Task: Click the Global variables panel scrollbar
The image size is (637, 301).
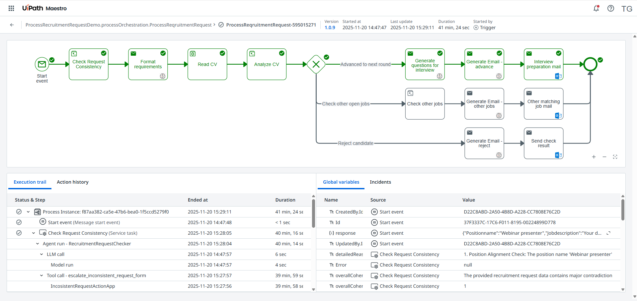Action: (x=623, y=210)
